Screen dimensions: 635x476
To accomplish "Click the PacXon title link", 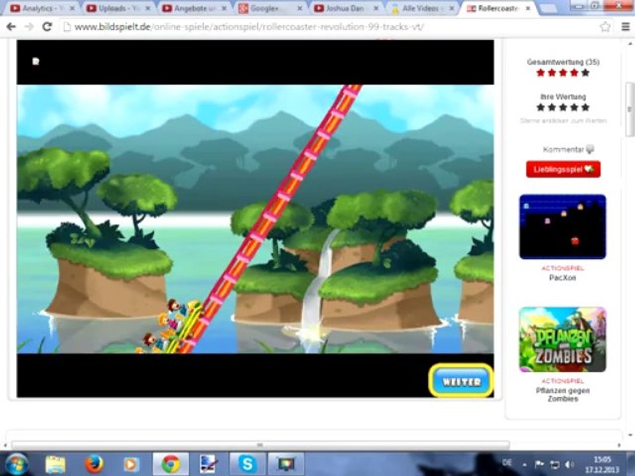I will coord(562,278).
